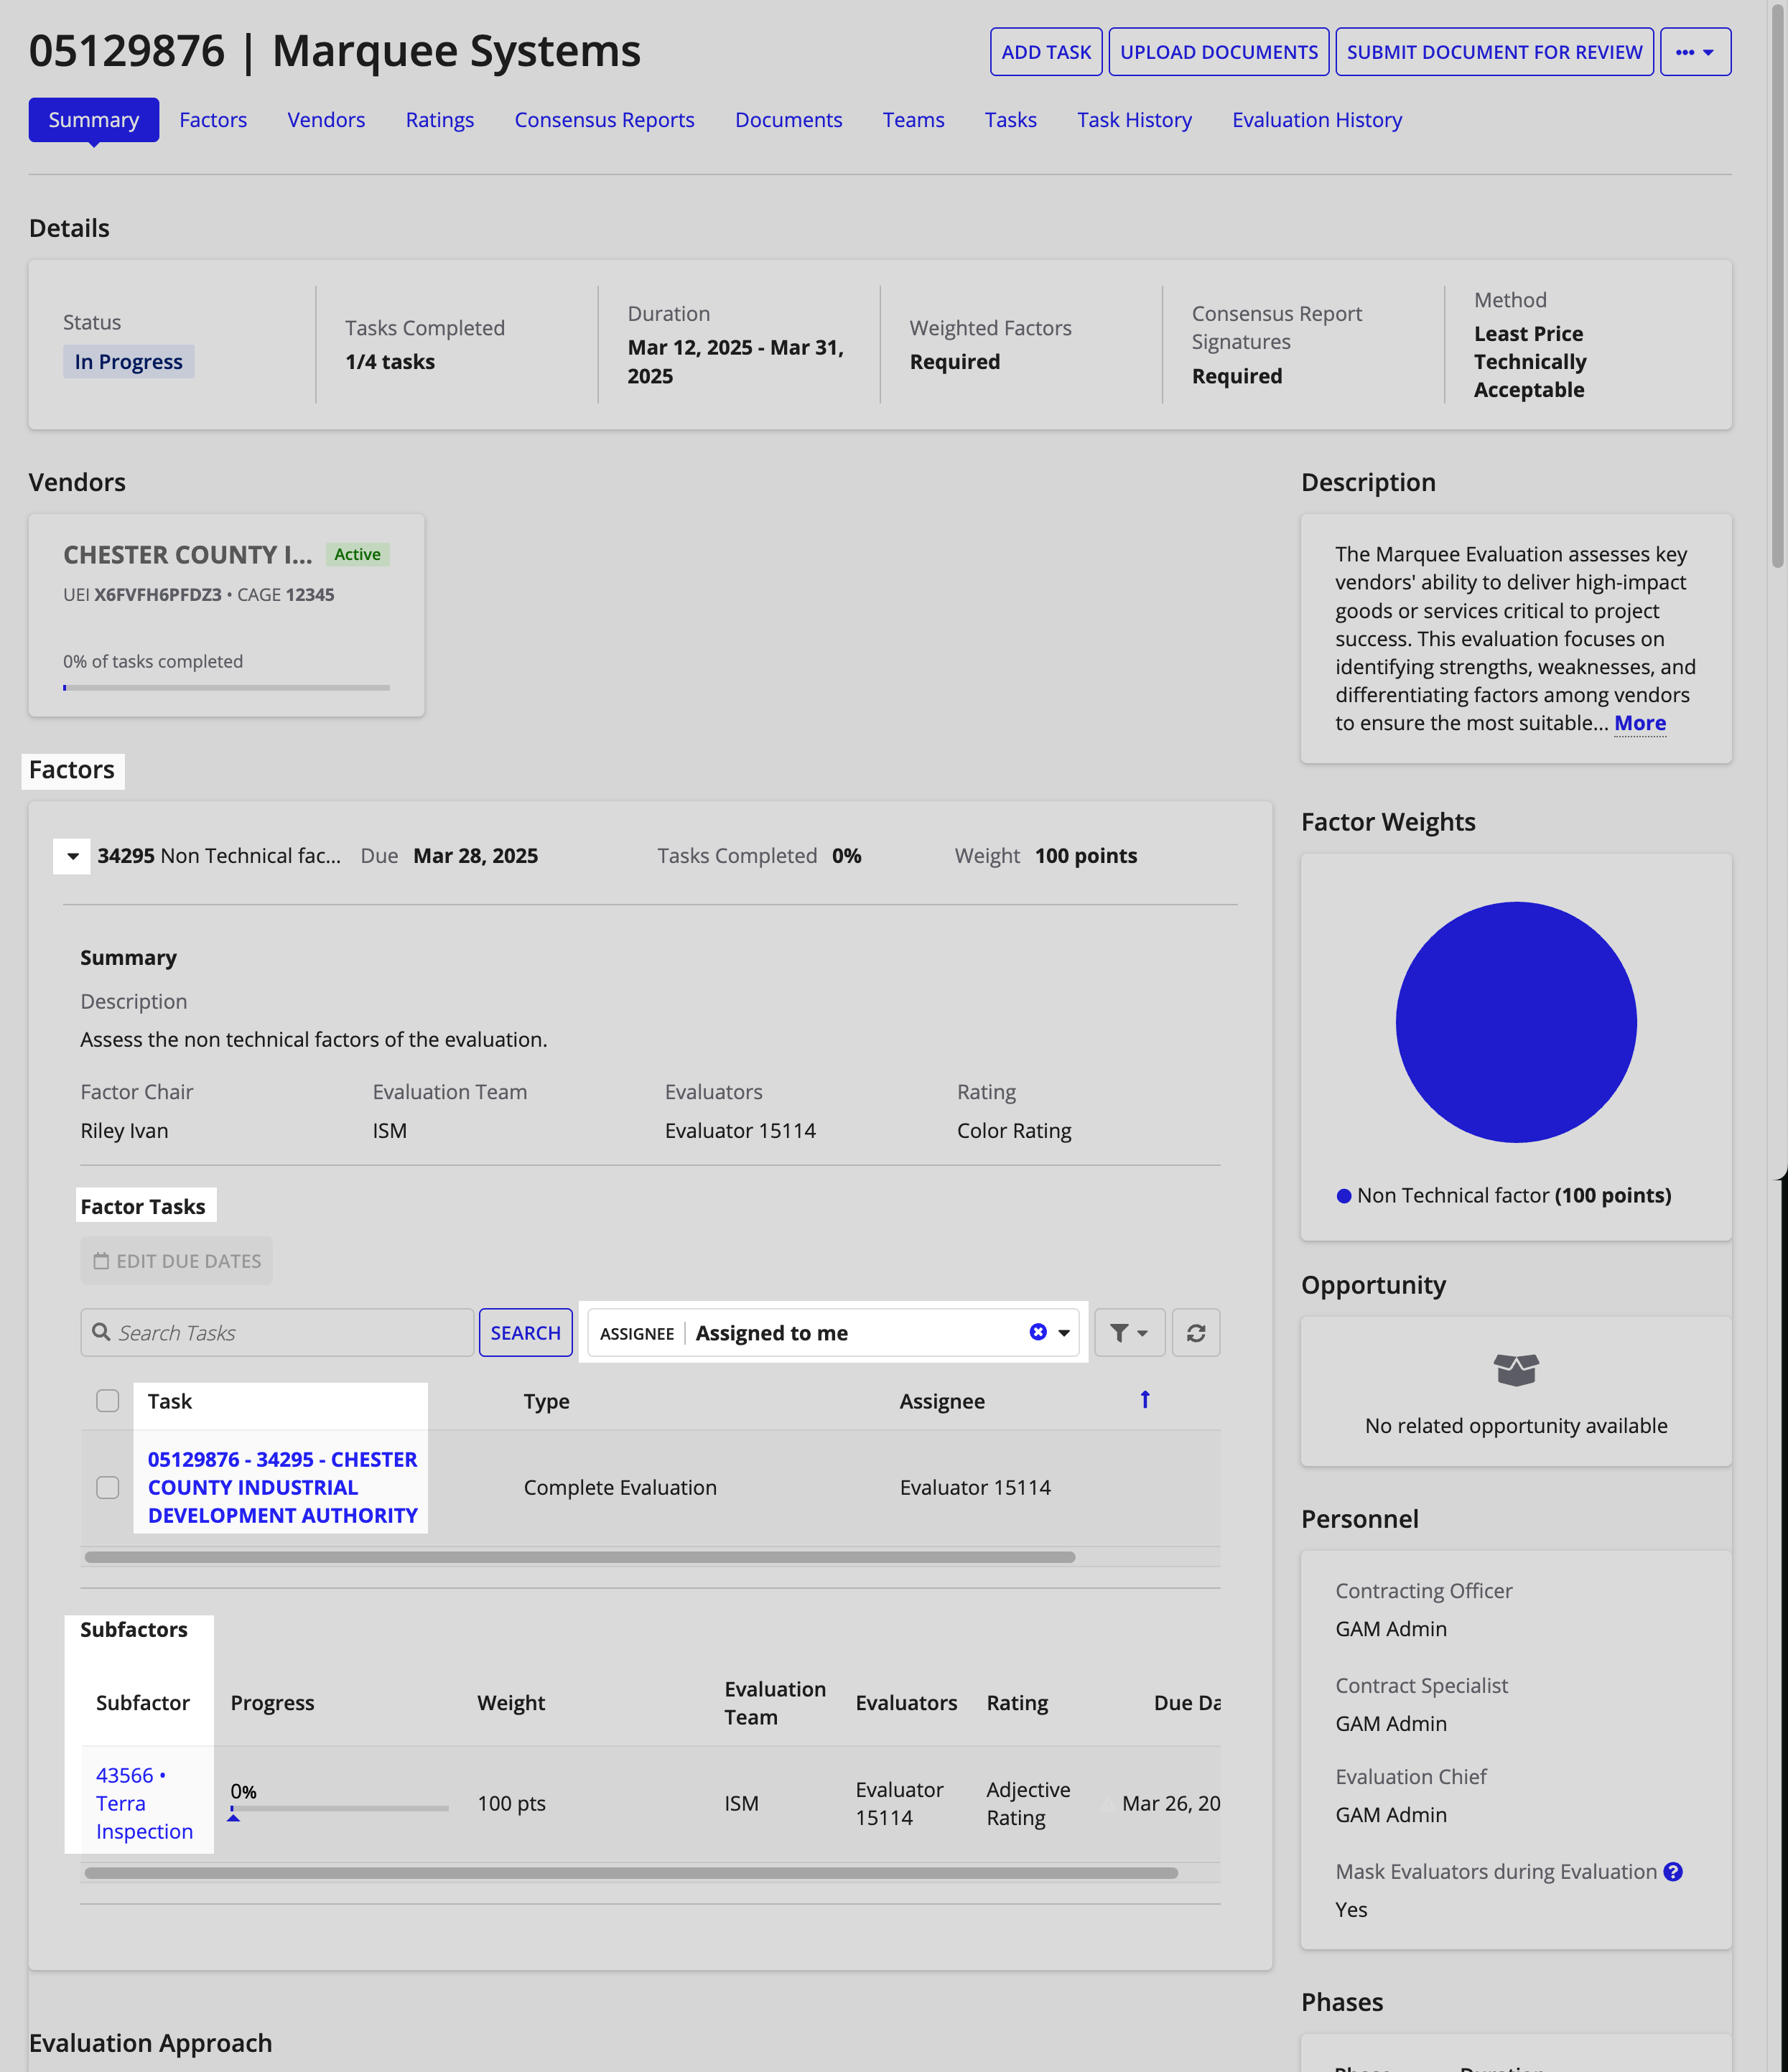Check the Chester County task row
Image resolution: width=1788 pixels, height=2072 pixels.
click(108, 1487)
